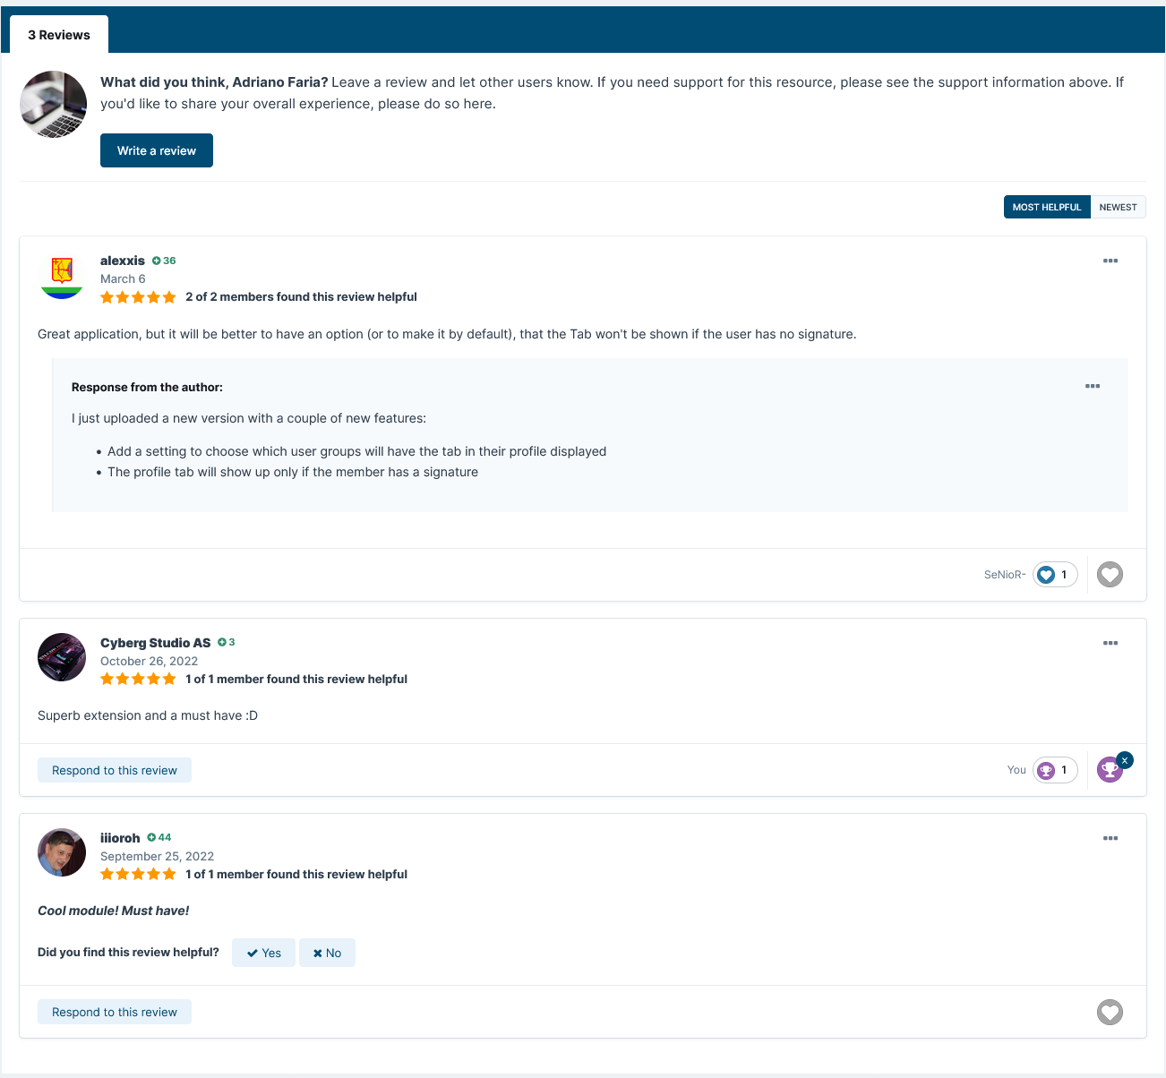The width and height of the screenshot is (1166, 1078).
Task: Open options menu for iiioroh review
Action: pyautogui.click(x=1110, y=838)
